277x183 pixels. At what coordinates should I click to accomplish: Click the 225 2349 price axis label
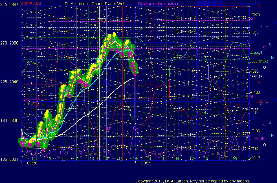click(x=9, y=82)
